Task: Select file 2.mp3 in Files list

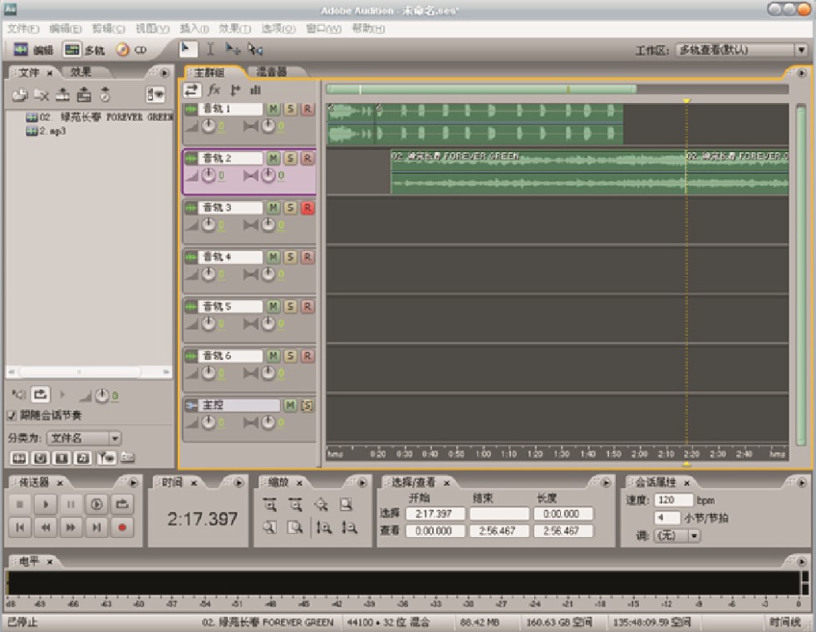Action: 46,131
